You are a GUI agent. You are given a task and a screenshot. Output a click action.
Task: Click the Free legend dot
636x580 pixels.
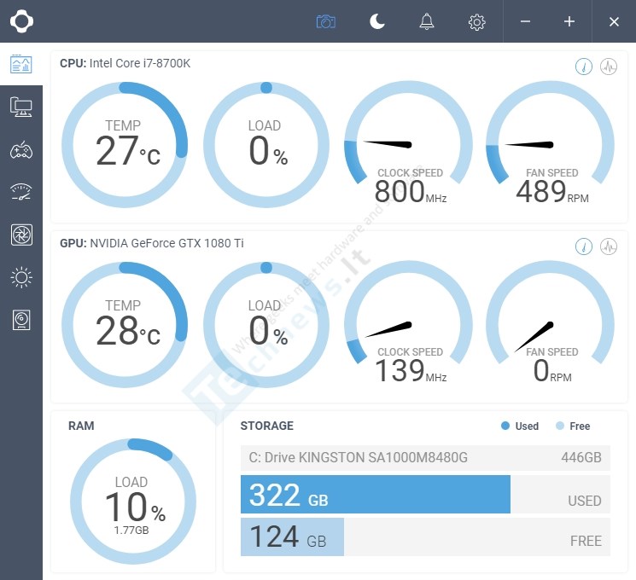coord(560,426)
